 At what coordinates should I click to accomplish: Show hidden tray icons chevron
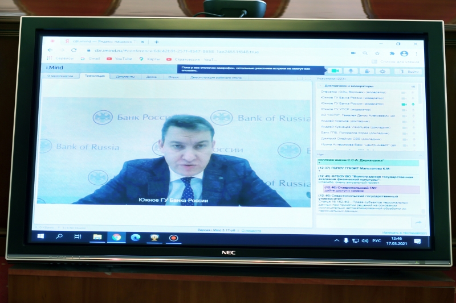[x=337, y=240]
